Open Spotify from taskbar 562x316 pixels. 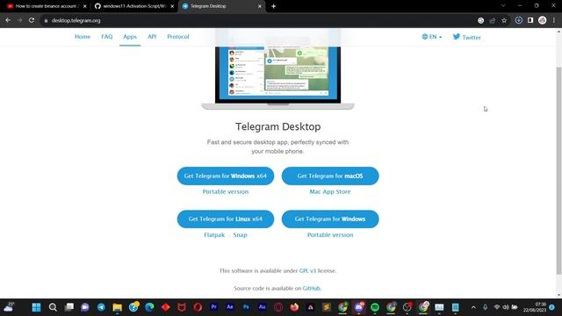coord(375,307)
